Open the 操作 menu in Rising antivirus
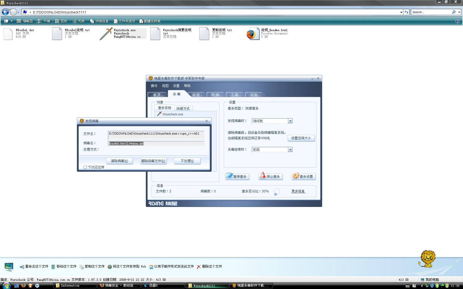 [x=154, y=86]
